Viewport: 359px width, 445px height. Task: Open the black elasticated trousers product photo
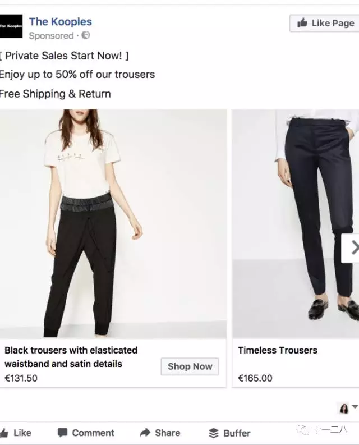coord(112,223)
